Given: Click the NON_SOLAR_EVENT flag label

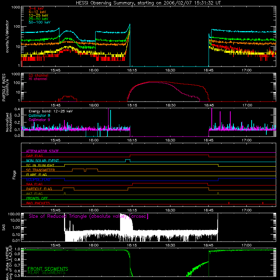Looking at the screenshot, I should [42, 161].
